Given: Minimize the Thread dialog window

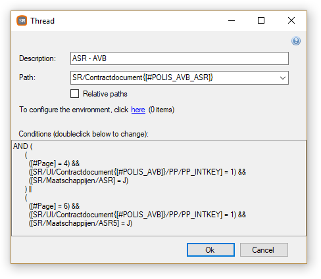Looking at the screenshot, I should coord(232,20).
